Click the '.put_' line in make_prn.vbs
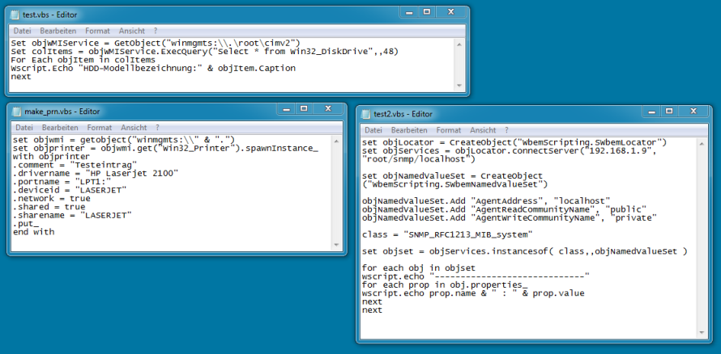The image size is (721, 354). tap(26, 224)
